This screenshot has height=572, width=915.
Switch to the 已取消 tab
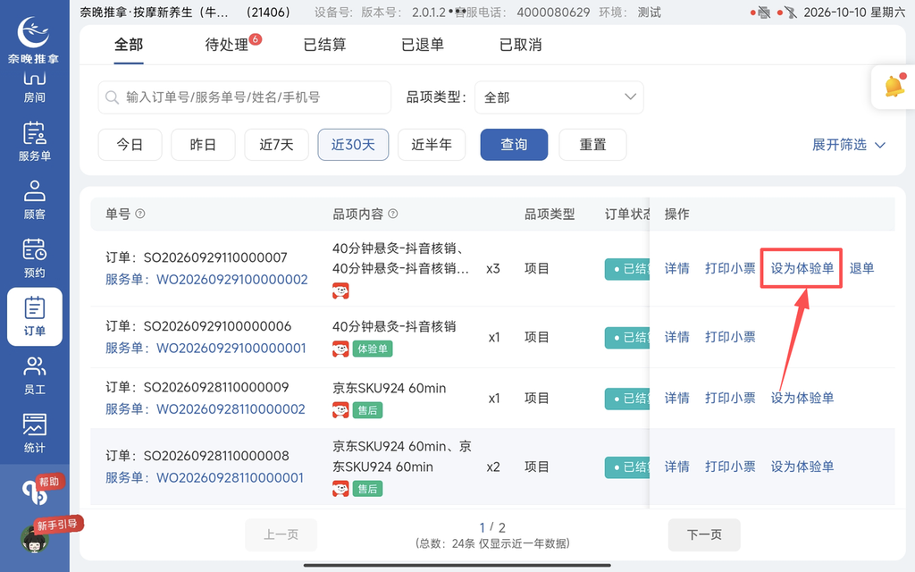tap(521, 45)
